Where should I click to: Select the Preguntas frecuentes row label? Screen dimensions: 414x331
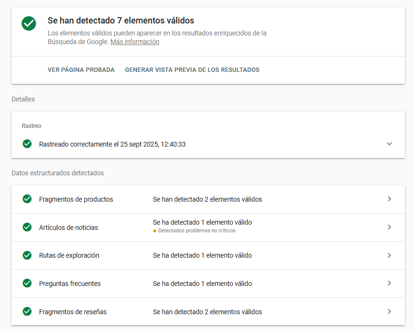(x=69, y=284)
